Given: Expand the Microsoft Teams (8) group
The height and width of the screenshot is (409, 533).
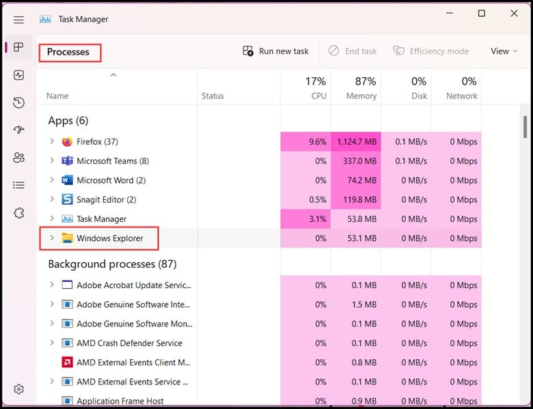Looking at the screenshot, I should (52, 160).
